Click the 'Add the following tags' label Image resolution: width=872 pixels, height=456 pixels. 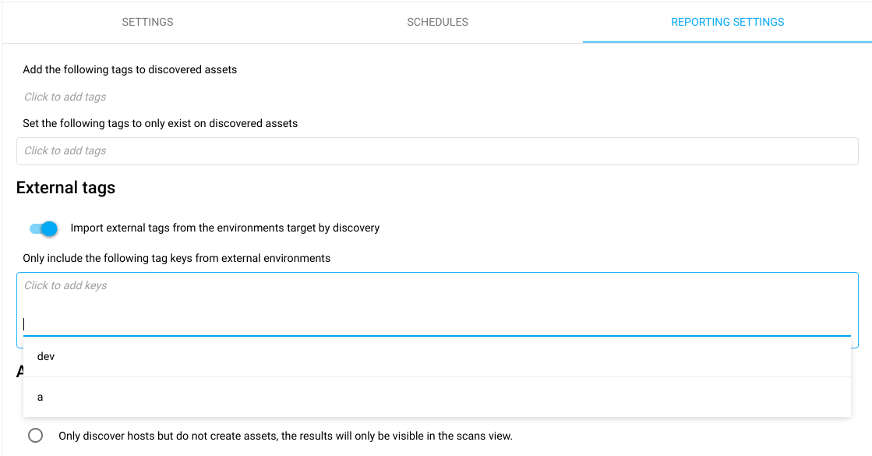[129, 69]
